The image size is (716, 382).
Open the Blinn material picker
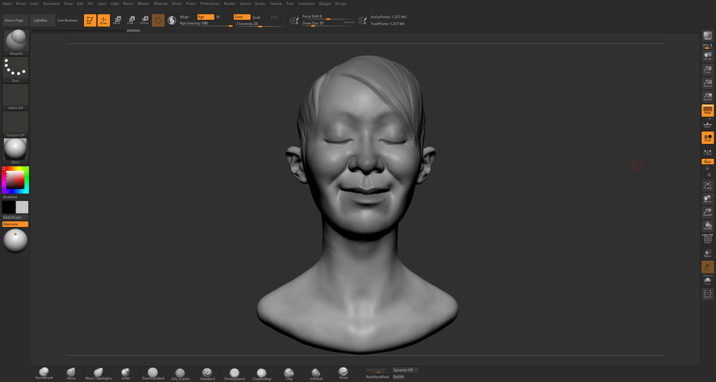pos(16,151)
